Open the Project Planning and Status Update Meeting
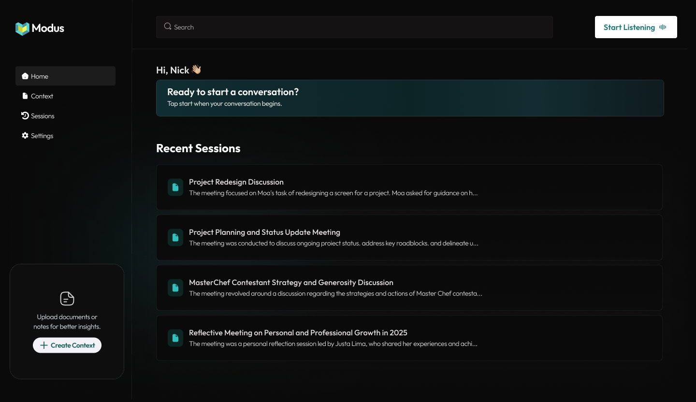This screenshot has height=402, width=696. click(409, 237)
